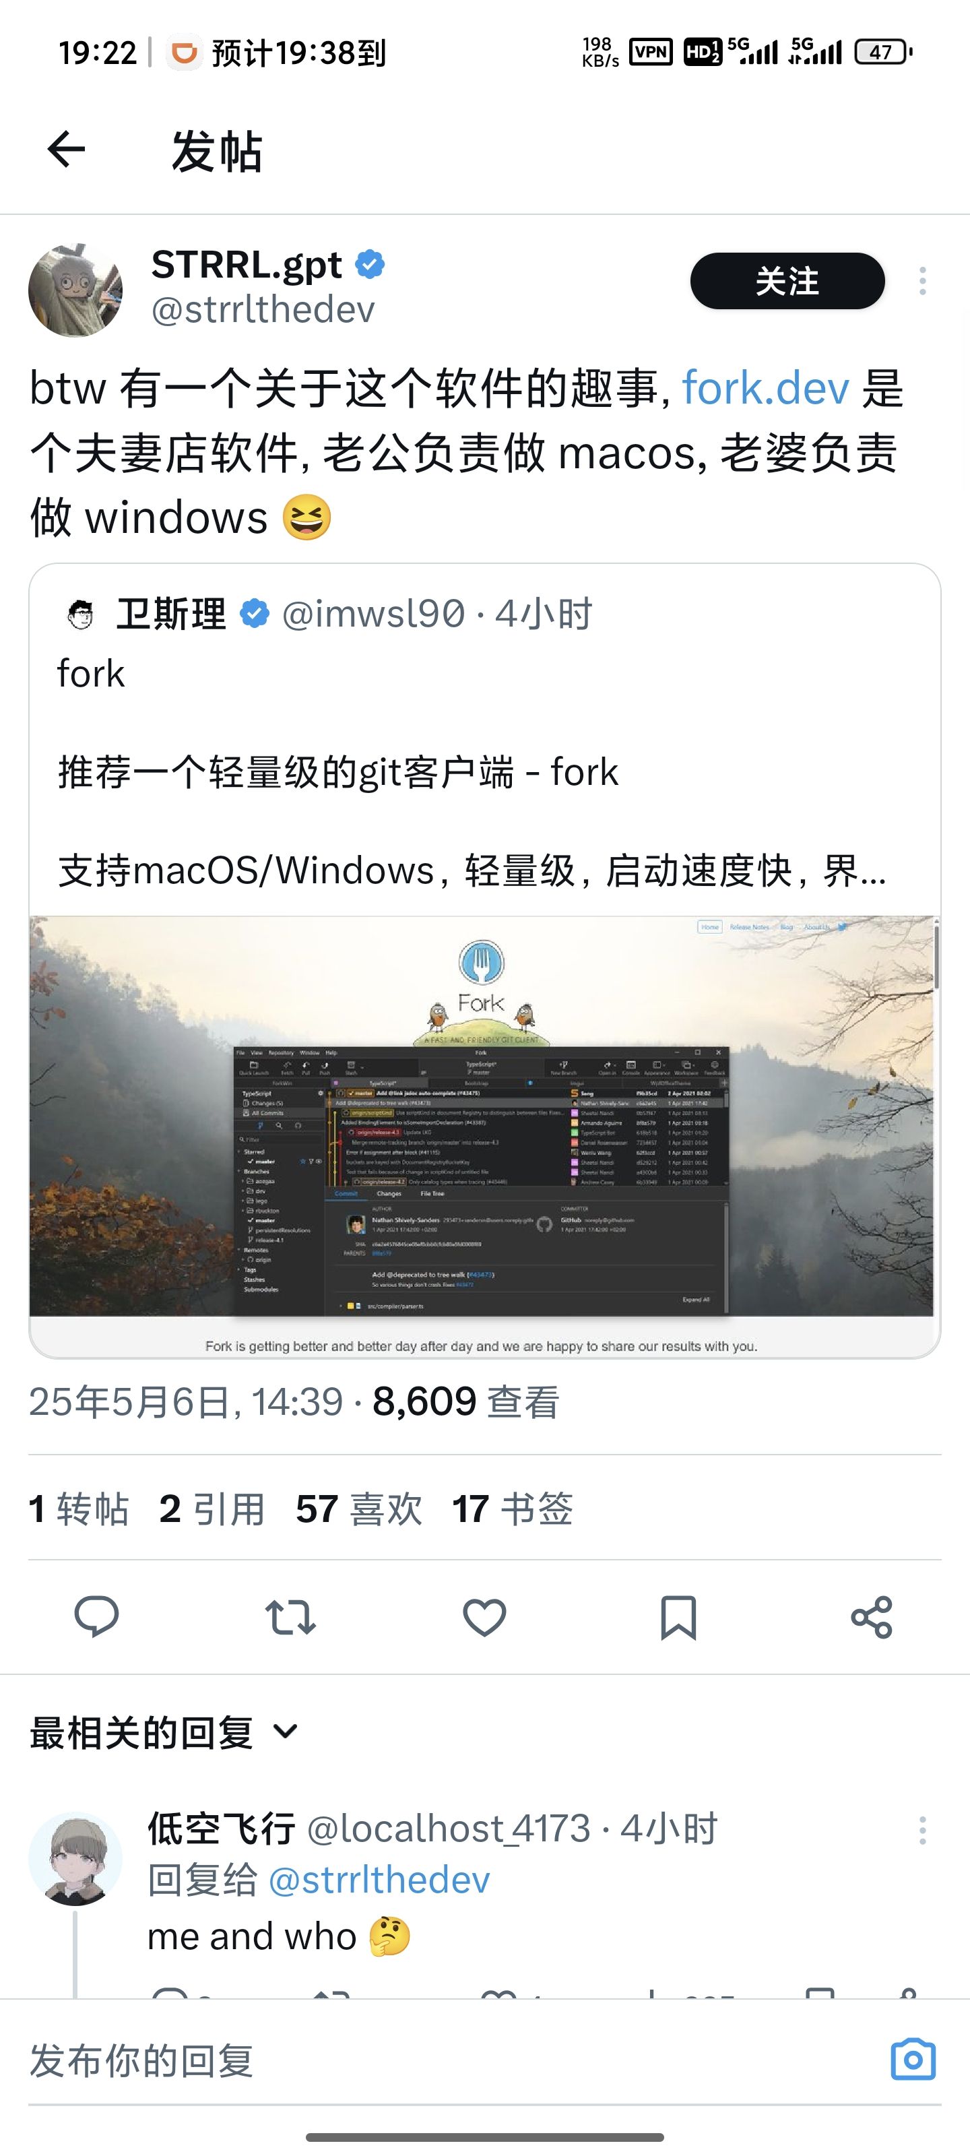
Task: Tap the repost arrows icon
Action: [290, 1616]
